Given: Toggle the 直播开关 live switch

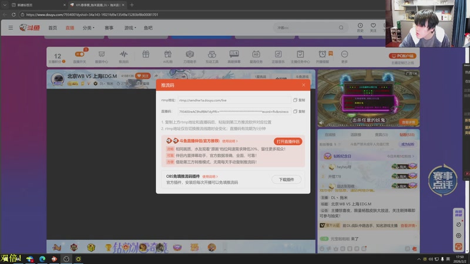Looking at the screenshot, I should pos(80,54).
